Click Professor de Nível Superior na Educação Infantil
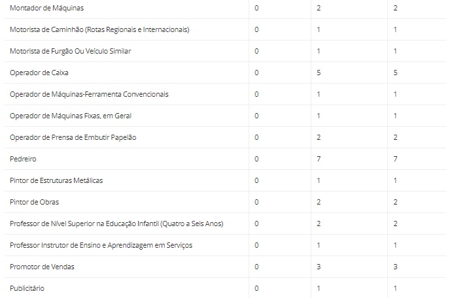Image resolution: width=458 pixels, height=298 pixels. (x=116, y=223)
